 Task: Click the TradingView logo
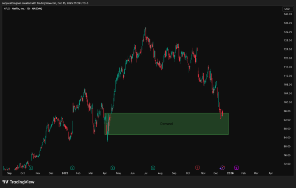(x=18, y=182)
